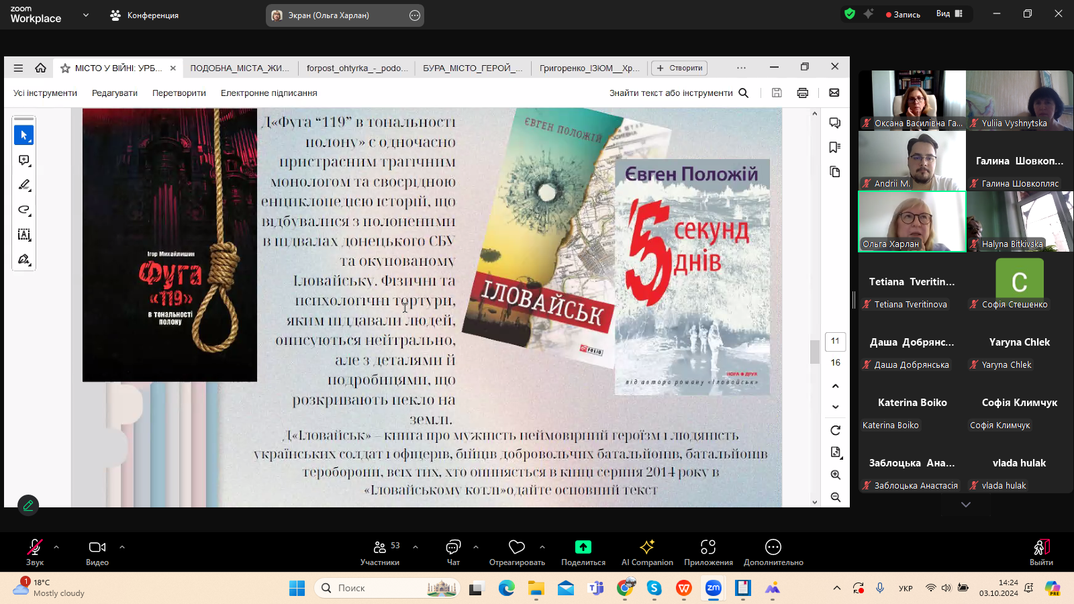The width and height of the screenshot is (1074, 604).
Task: Select the arrow selection tool in Acrobat
Action: (x=23, y=136)
